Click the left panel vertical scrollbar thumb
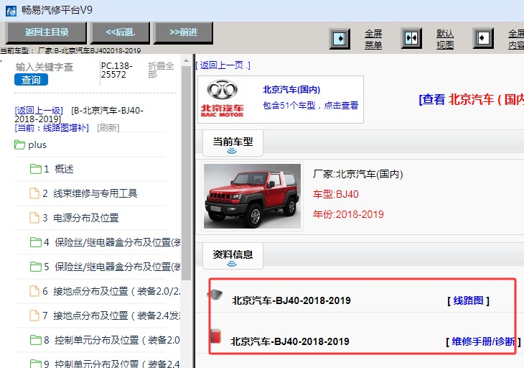 pyautogui.click(x=186, y=173)
